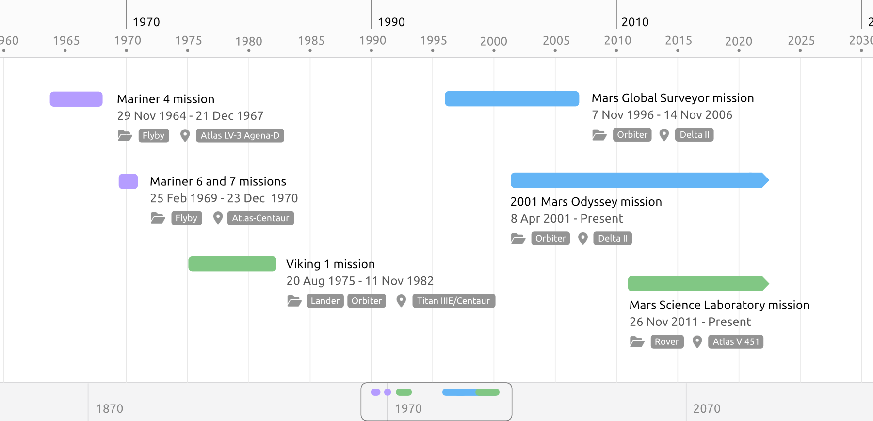Image resolution: width=873 pixels, height=421 pixels.
Task: Select the pin icon next to Atlas-Centaur
Action: click(x=218, y=218)
